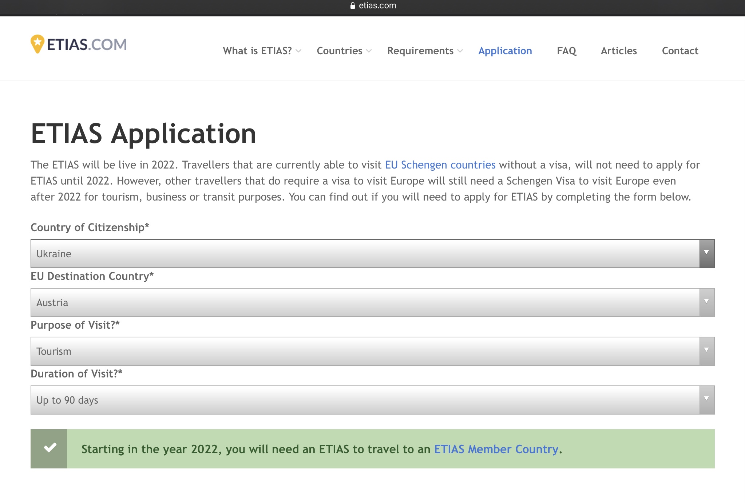Image resolution: width=745 pixels, height=503 pixels.
Task: Open the Contact page link
Action: click(x=680, y=51)
